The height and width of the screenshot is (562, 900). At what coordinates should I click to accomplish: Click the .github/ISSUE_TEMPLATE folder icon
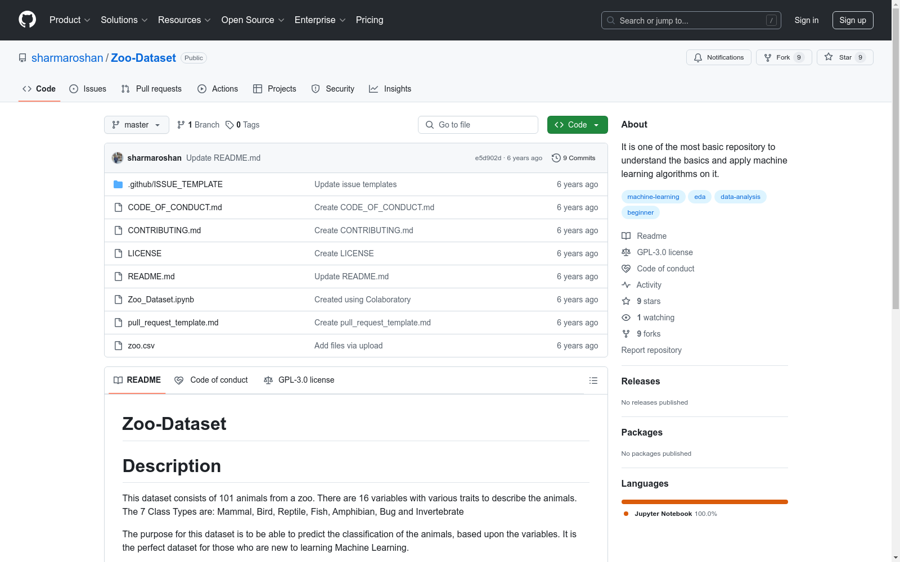pyautogui.click(x=118, y=184)
